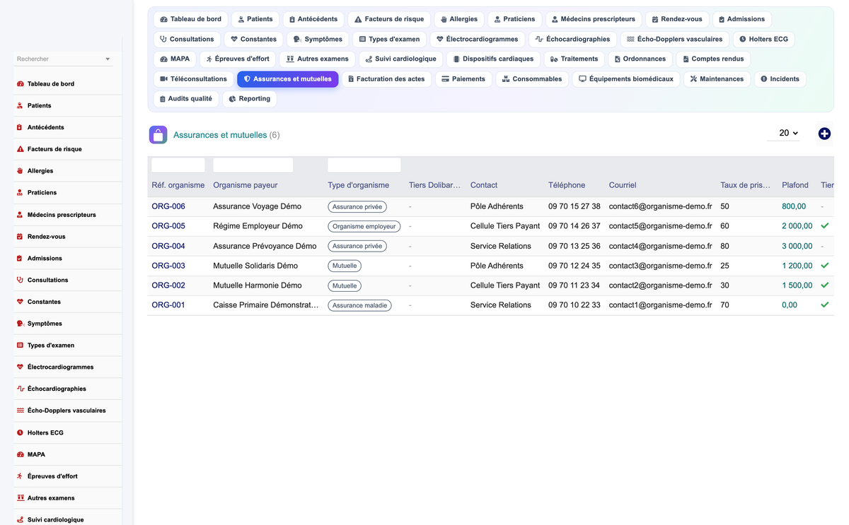Click the Autres examens icon in sidebar
This screenshot has width=849, height=525.
coord(20,498)
